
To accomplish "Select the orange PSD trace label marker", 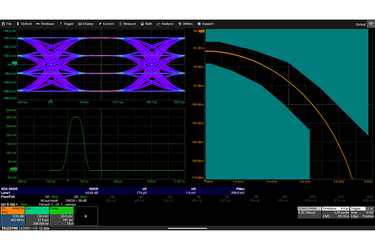I will [202, 31].
